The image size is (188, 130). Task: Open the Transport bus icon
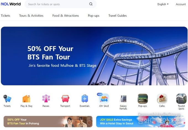pyautogui.click(x=65, y=99)
